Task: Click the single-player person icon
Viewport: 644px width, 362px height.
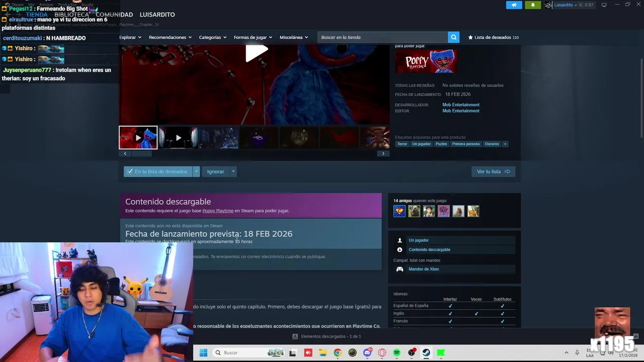Action: (x=399, y=240)
